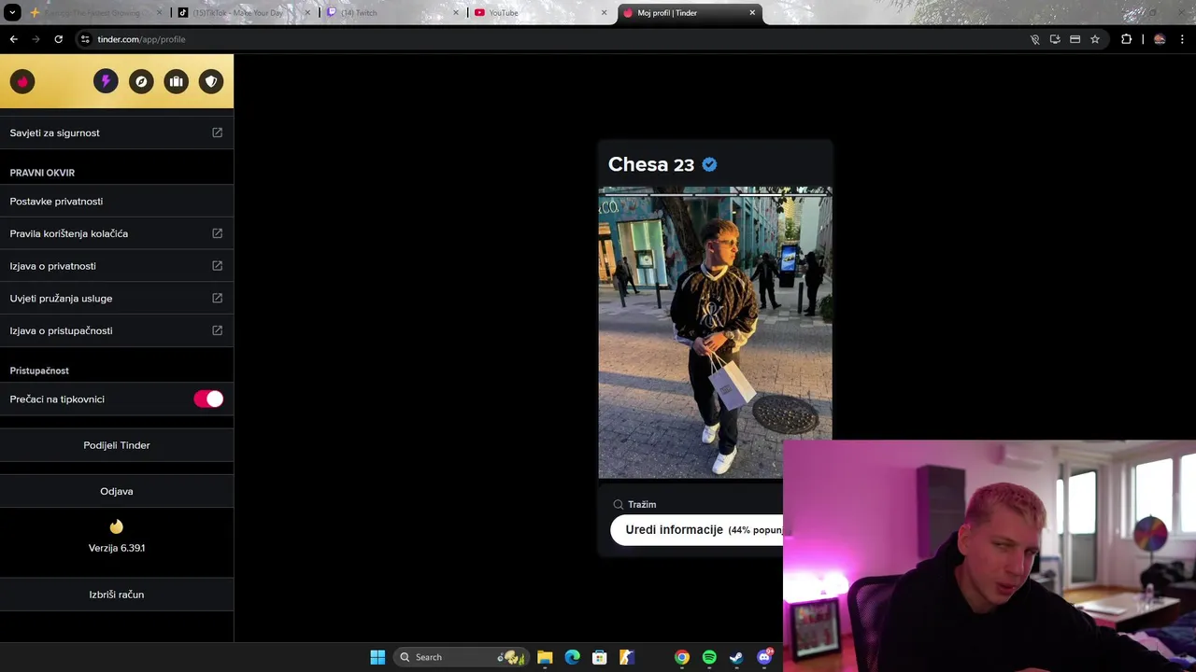Open Uvjeti pružanja usluge link

[x=117, y=298]
